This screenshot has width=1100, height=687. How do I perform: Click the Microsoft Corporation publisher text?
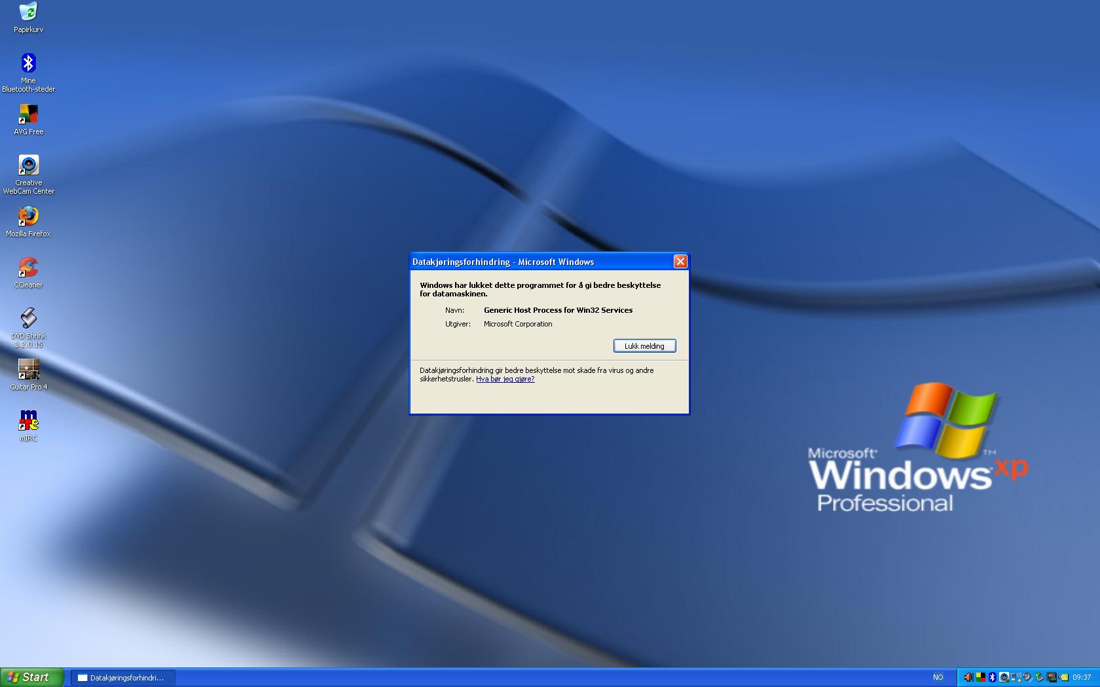[x=518, y=324]
